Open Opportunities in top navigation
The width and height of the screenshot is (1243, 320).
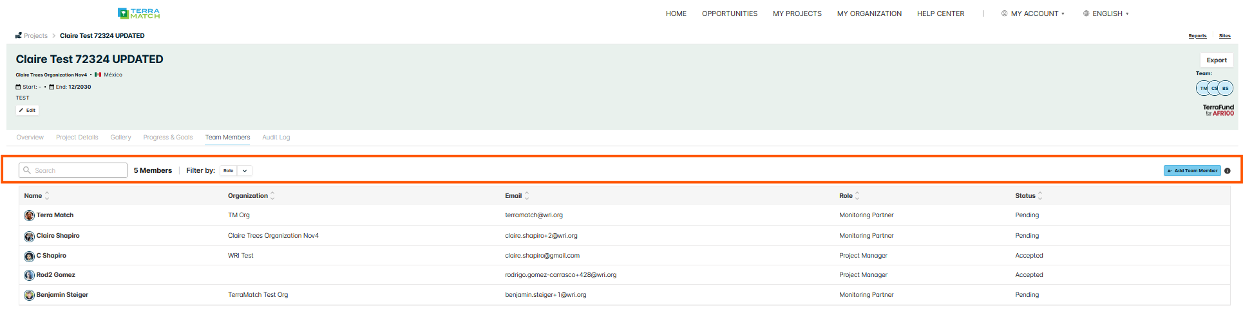tap(730, 13)
